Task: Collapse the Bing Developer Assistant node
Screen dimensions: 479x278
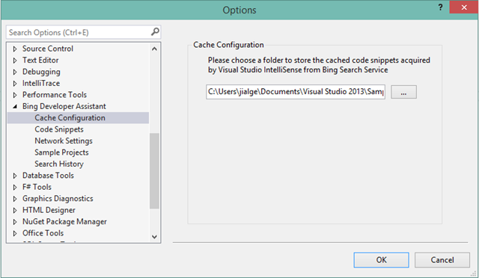Action: point(15,107)
